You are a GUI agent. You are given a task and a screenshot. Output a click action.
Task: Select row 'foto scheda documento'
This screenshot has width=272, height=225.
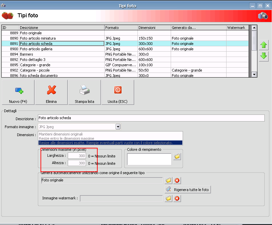coord(125,75)
